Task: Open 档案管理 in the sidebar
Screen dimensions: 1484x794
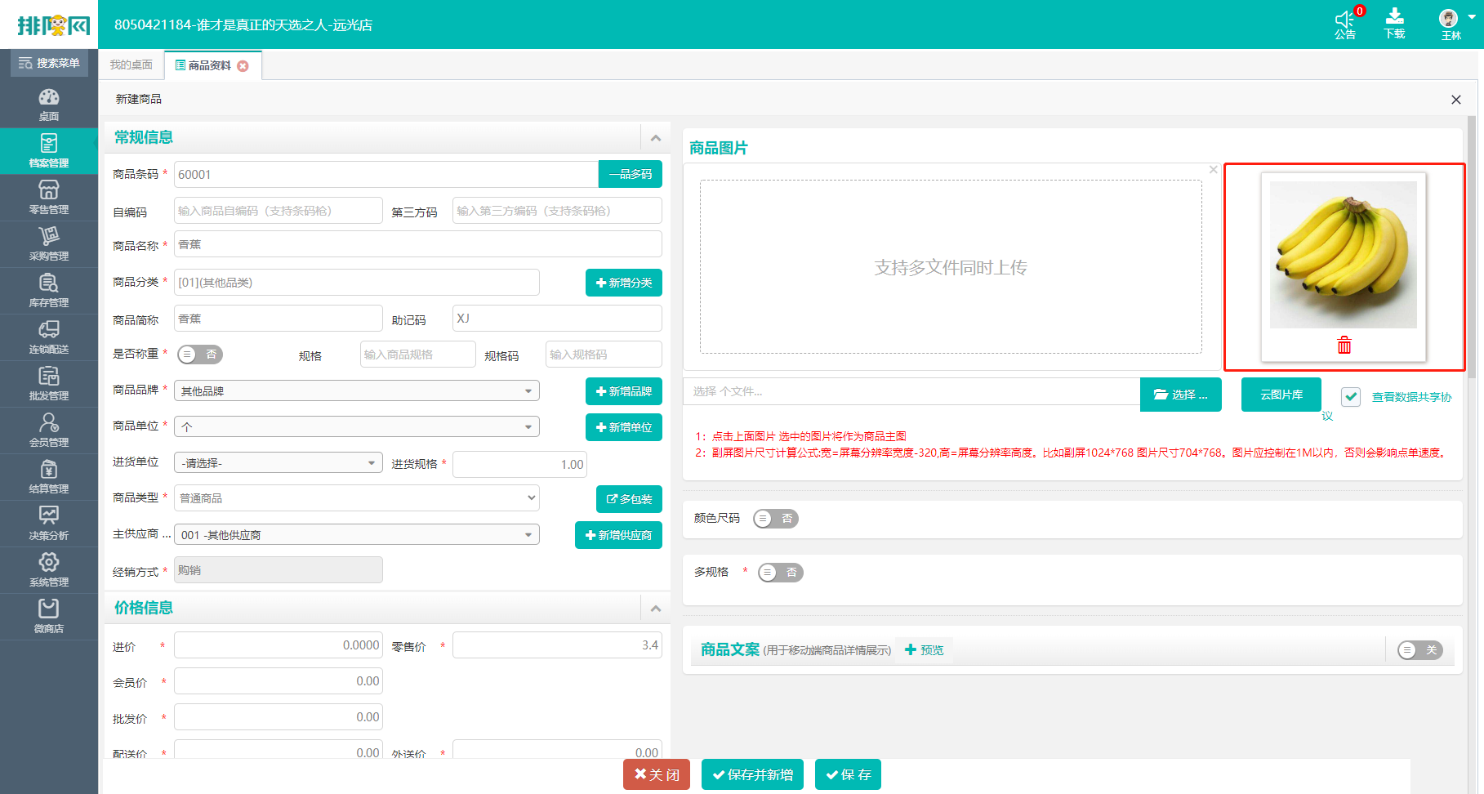Action: 49,151
